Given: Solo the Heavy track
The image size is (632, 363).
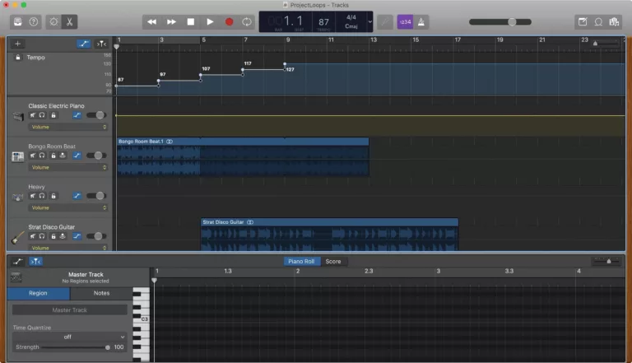Looking at the screenshot, I should tap(42, 196).
